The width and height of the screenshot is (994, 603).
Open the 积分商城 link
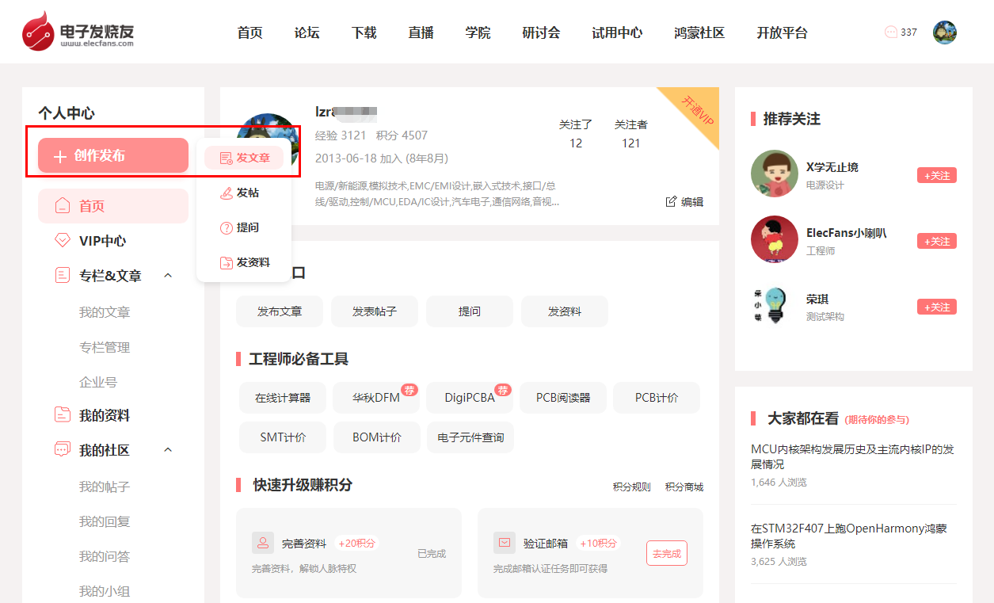(684, 487)
